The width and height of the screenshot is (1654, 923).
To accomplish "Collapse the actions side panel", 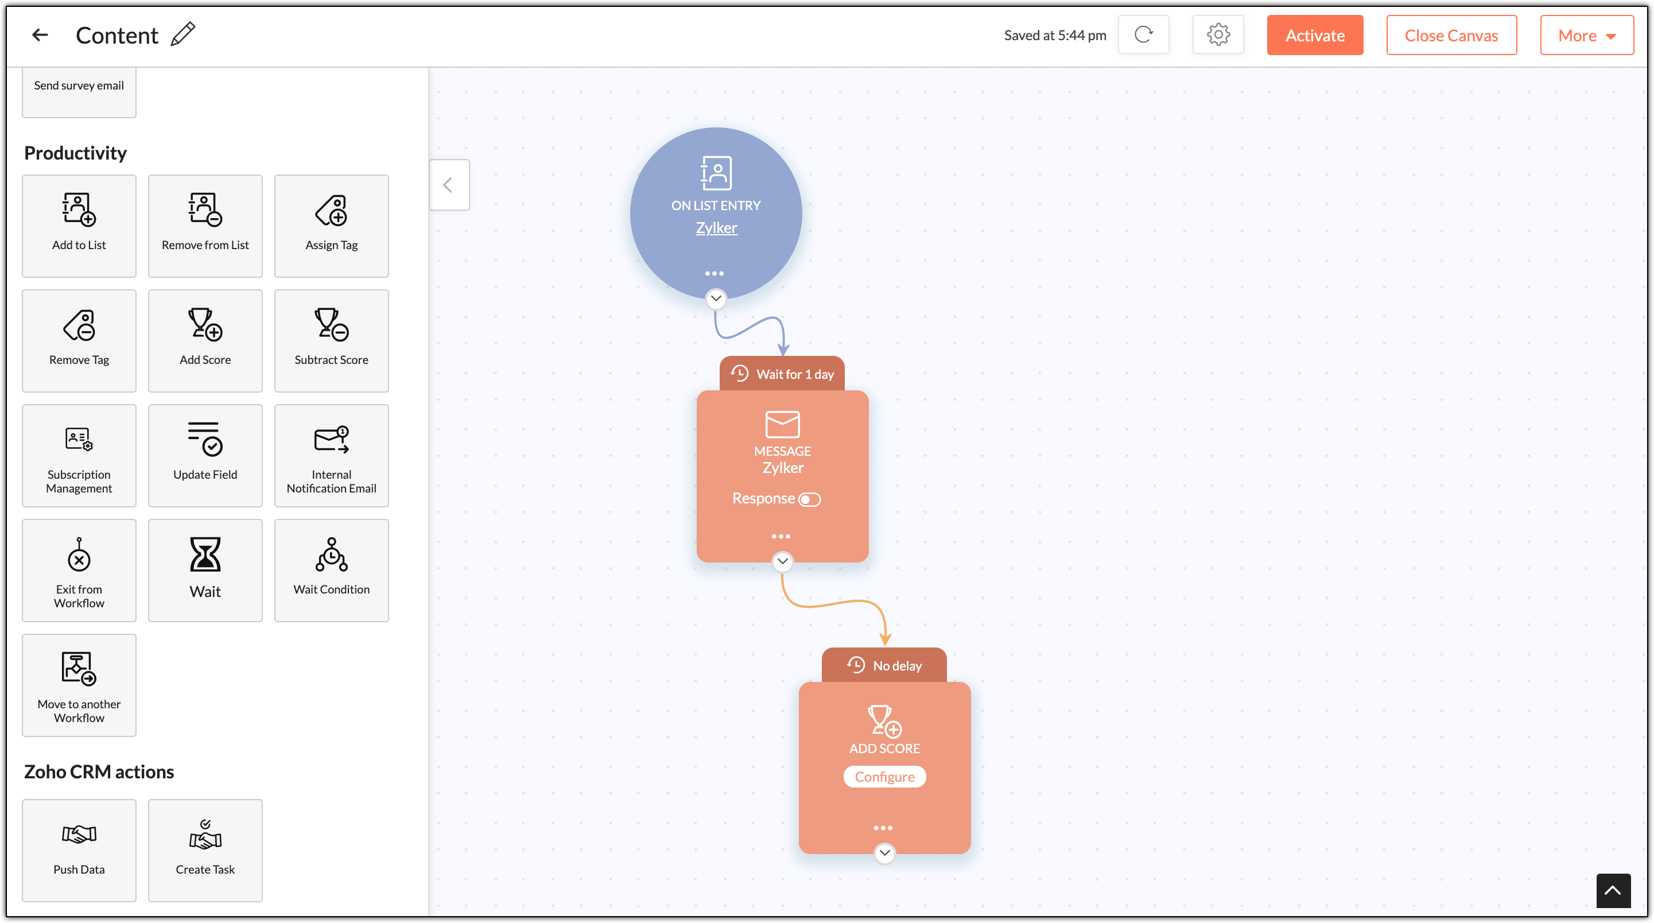I will pos(449,185).
